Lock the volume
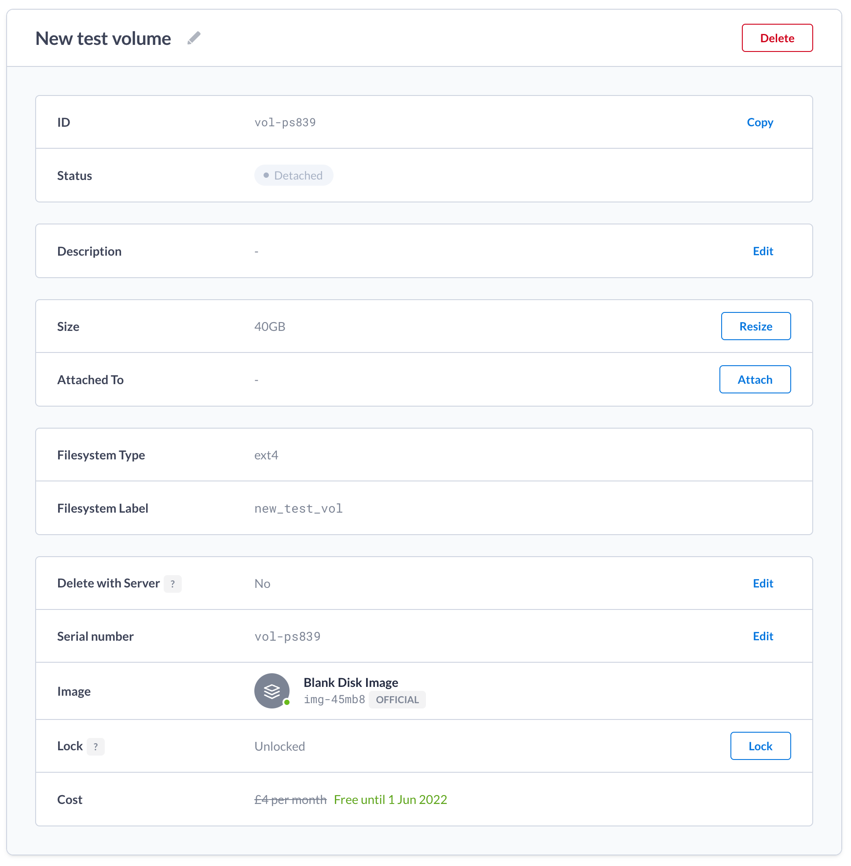Image resolution: width=851 pixels, height=866 pixels. coord(760,746)
